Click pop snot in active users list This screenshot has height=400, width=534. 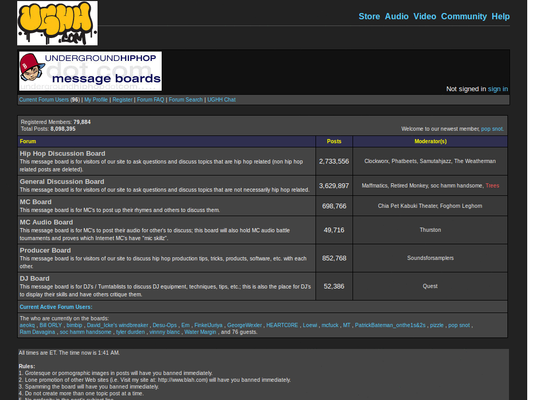pyautogui.click(x=459, y=325)
